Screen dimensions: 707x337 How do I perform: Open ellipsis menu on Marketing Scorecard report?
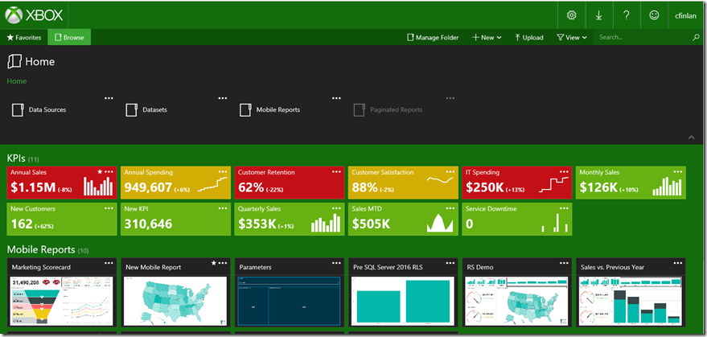(109, 264)
